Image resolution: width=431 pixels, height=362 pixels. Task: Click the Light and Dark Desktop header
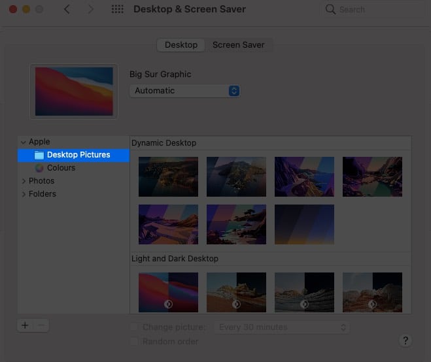175,259
